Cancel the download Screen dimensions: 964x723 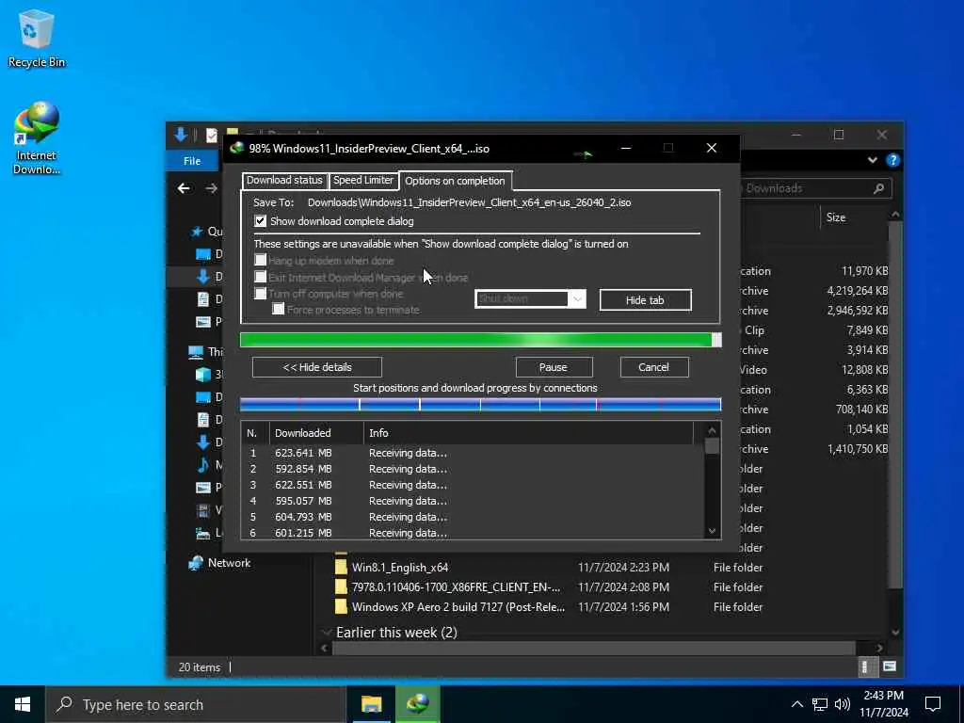pyautogui.click(x=653, y=367)
